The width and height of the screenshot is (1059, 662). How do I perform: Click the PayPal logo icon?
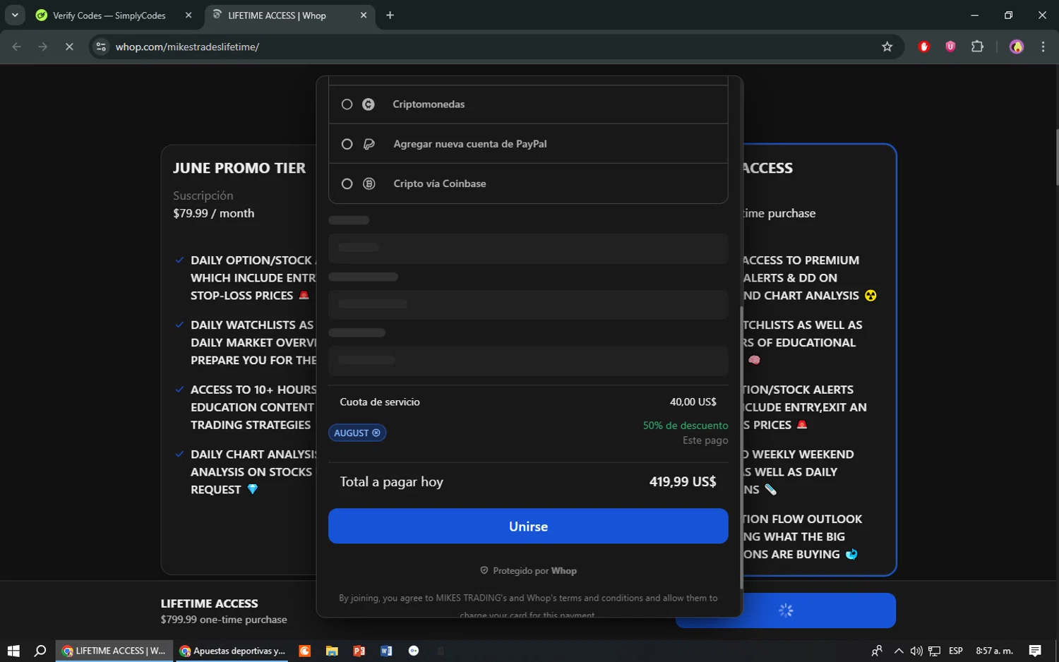(x=369, y=144)
